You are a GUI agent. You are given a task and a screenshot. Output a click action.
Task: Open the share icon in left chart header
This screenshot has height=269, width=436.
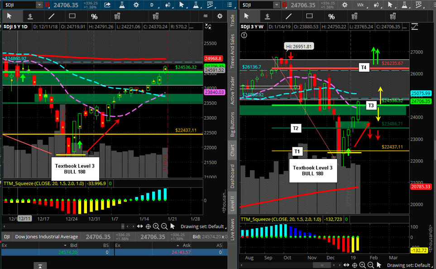tap(108, 5)
